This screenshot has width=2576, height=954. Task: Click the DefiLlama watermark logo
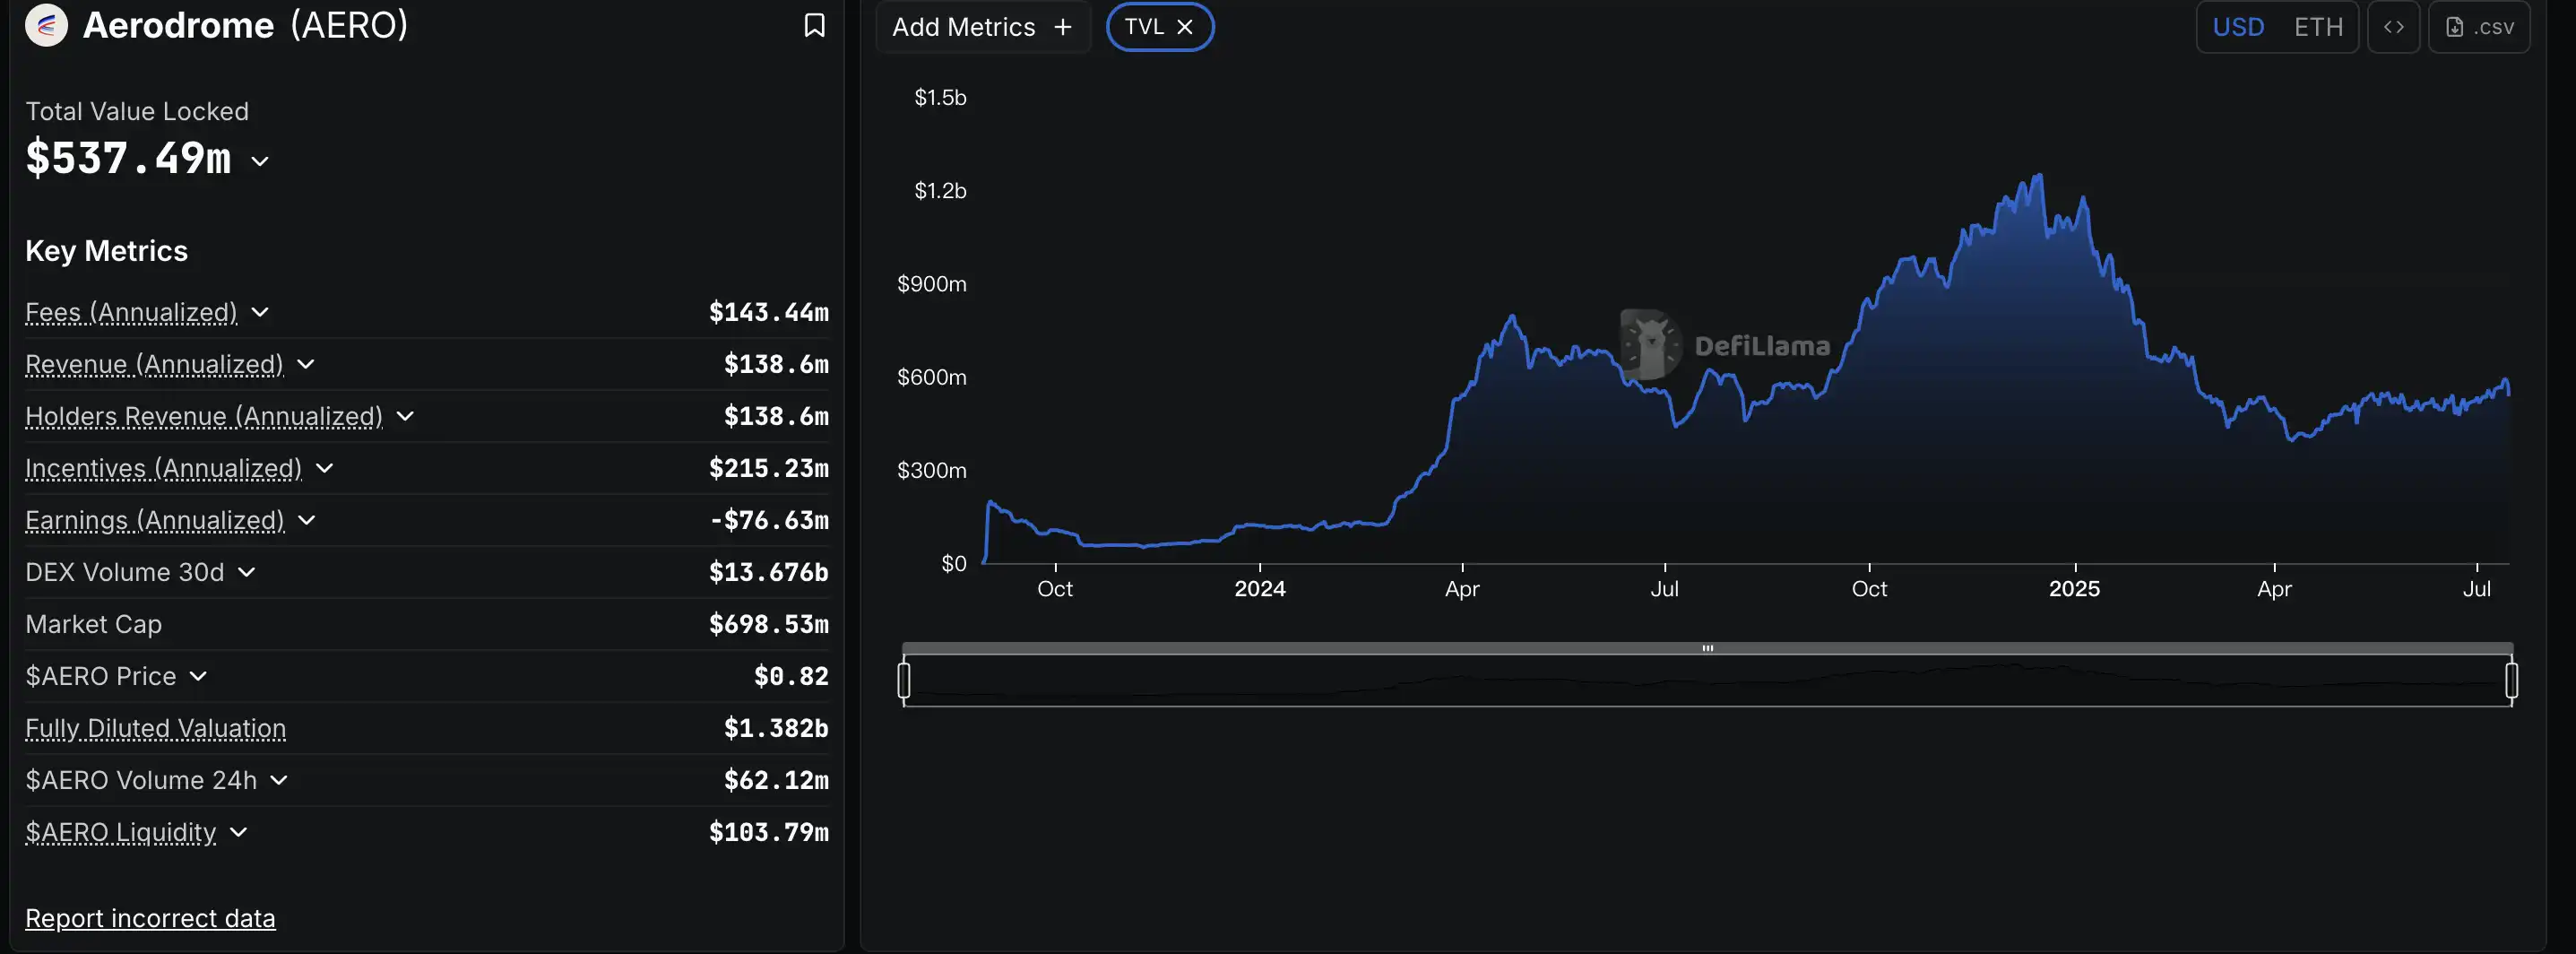(x=1650, y=345)
